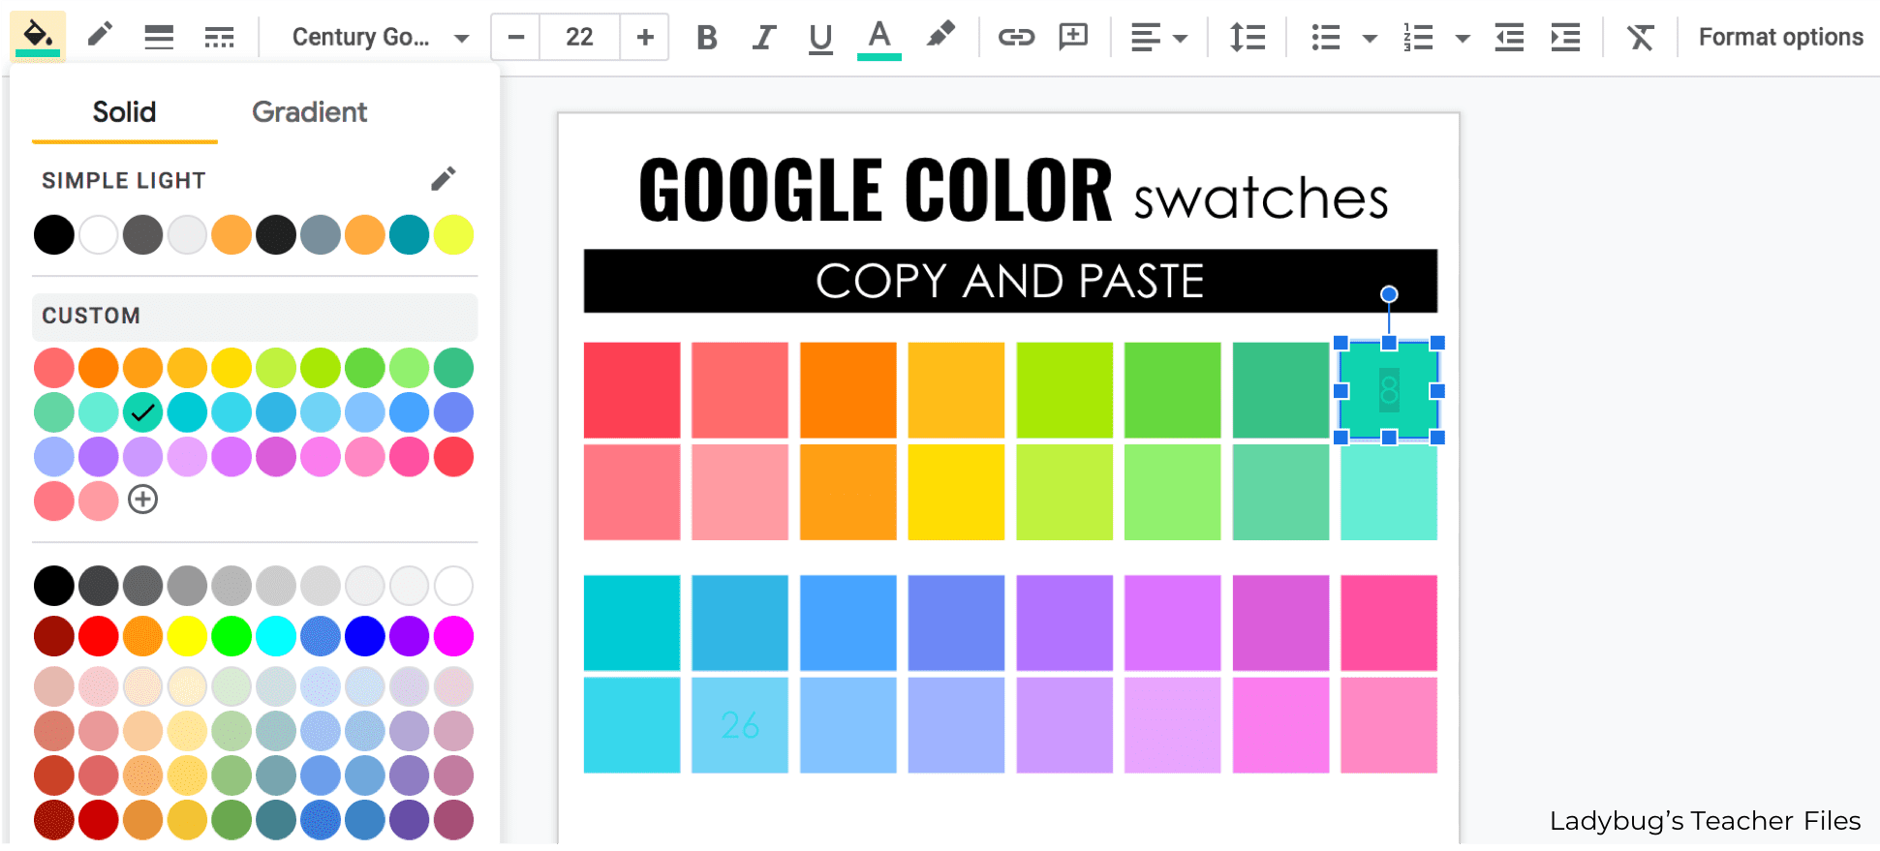Image resolution: width=1880 pixels, height=851 pixels.
Task: Pick white in Simple Light theme row
Action: (x=99, y=235)
